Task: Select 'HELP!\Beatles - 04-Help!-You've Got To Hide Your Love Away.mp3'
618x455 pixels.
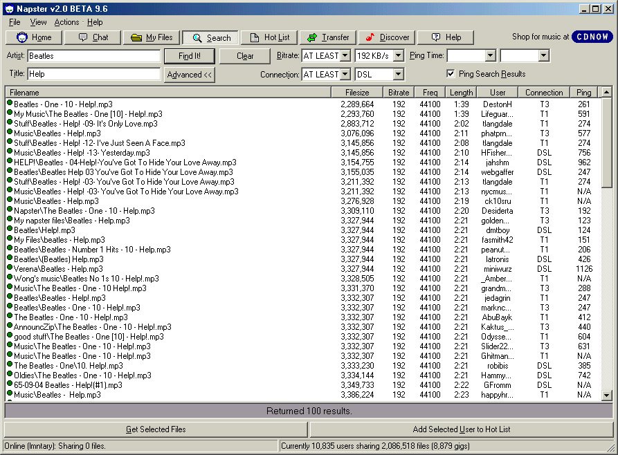Action: coord(125,162)
